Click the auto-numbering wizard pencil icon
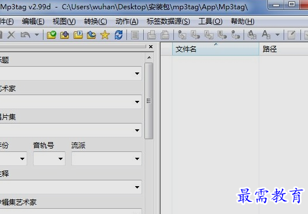The width and height of the screenshot is (308, 214). point(291,35)
